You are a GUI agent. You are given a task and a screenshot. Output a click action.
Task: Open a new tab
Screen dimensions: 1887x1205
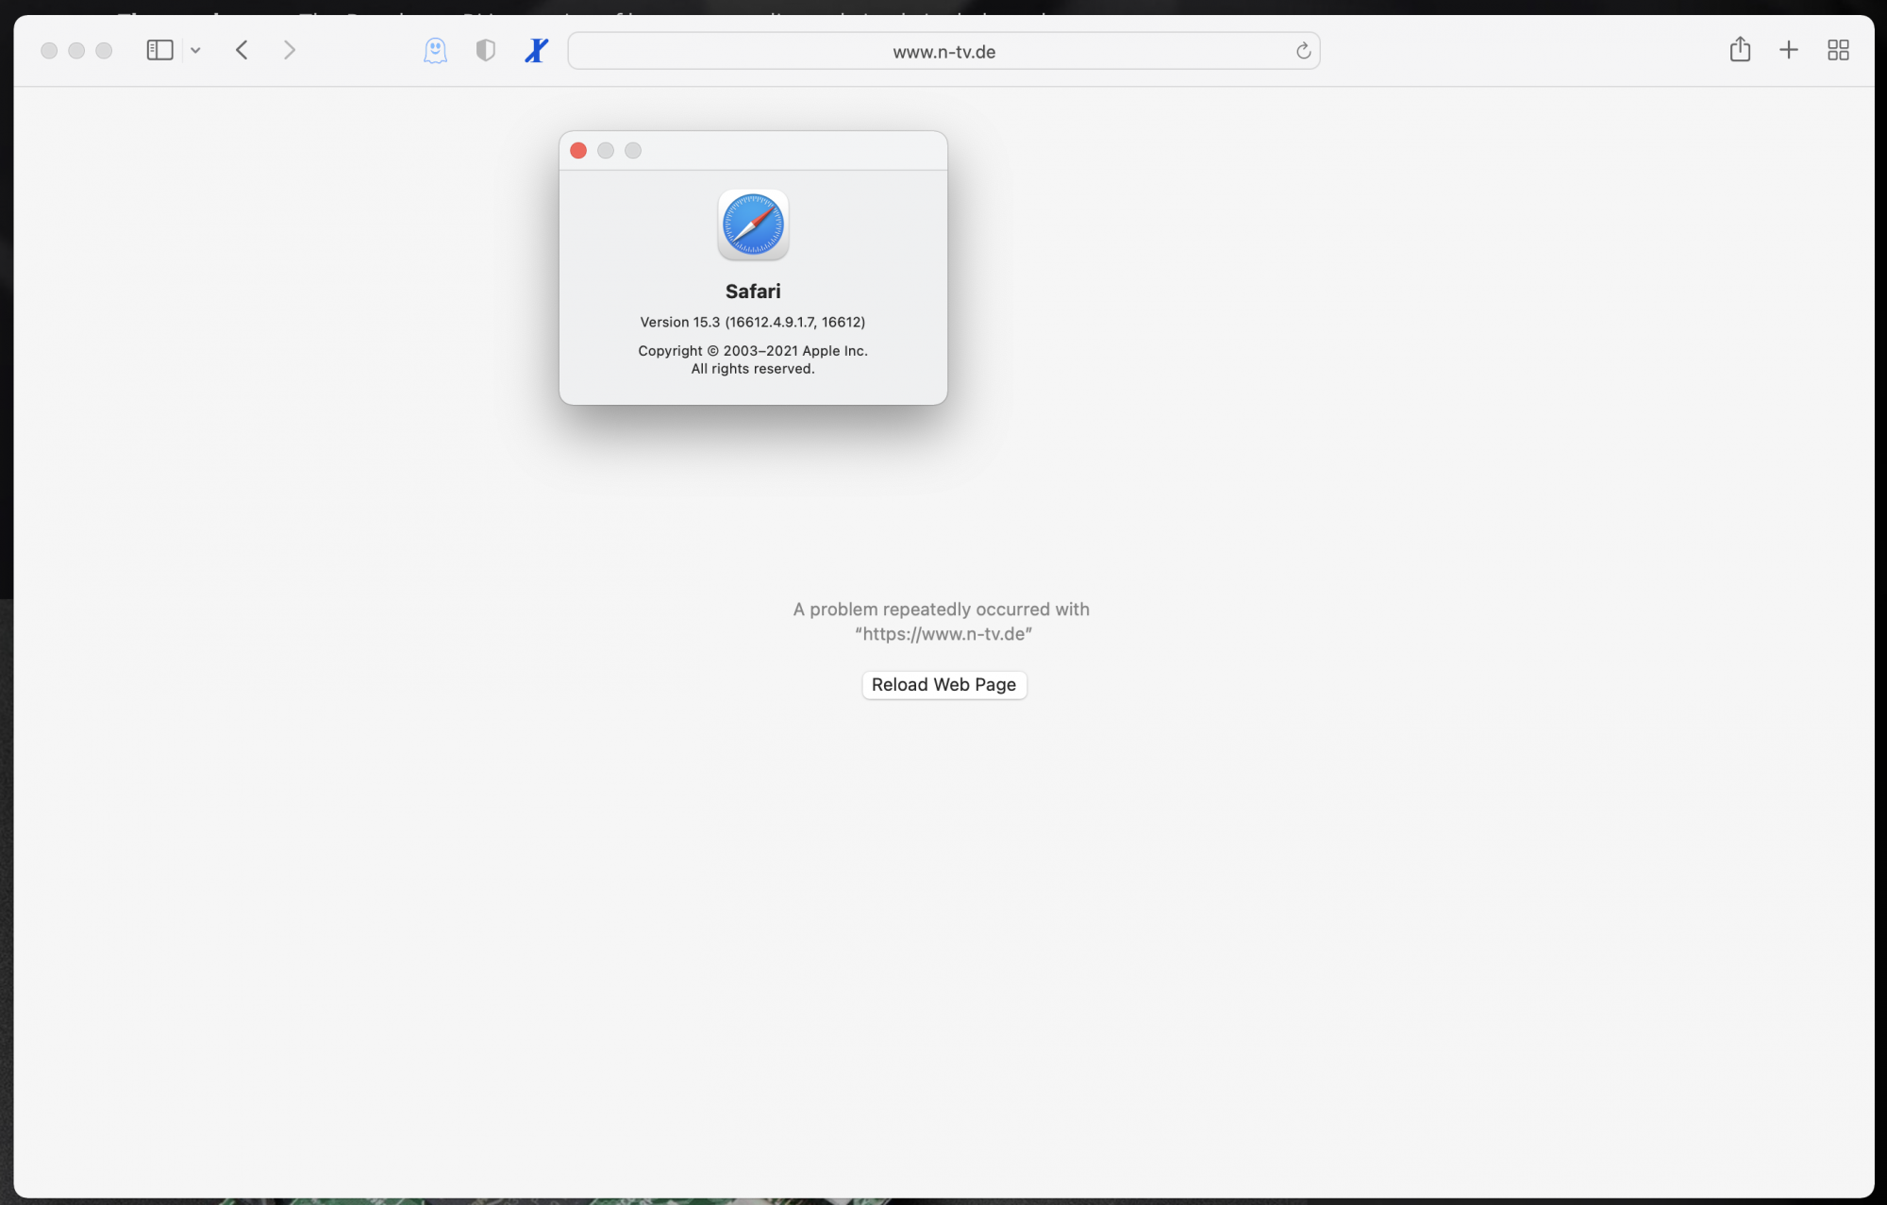[x=1789, y=50]
